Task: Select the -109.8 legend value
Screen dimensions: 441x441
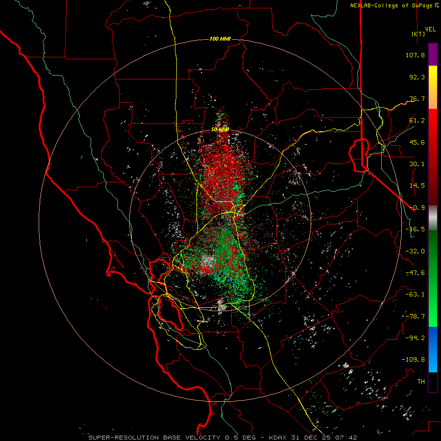Action: click(x=413, y=360)
